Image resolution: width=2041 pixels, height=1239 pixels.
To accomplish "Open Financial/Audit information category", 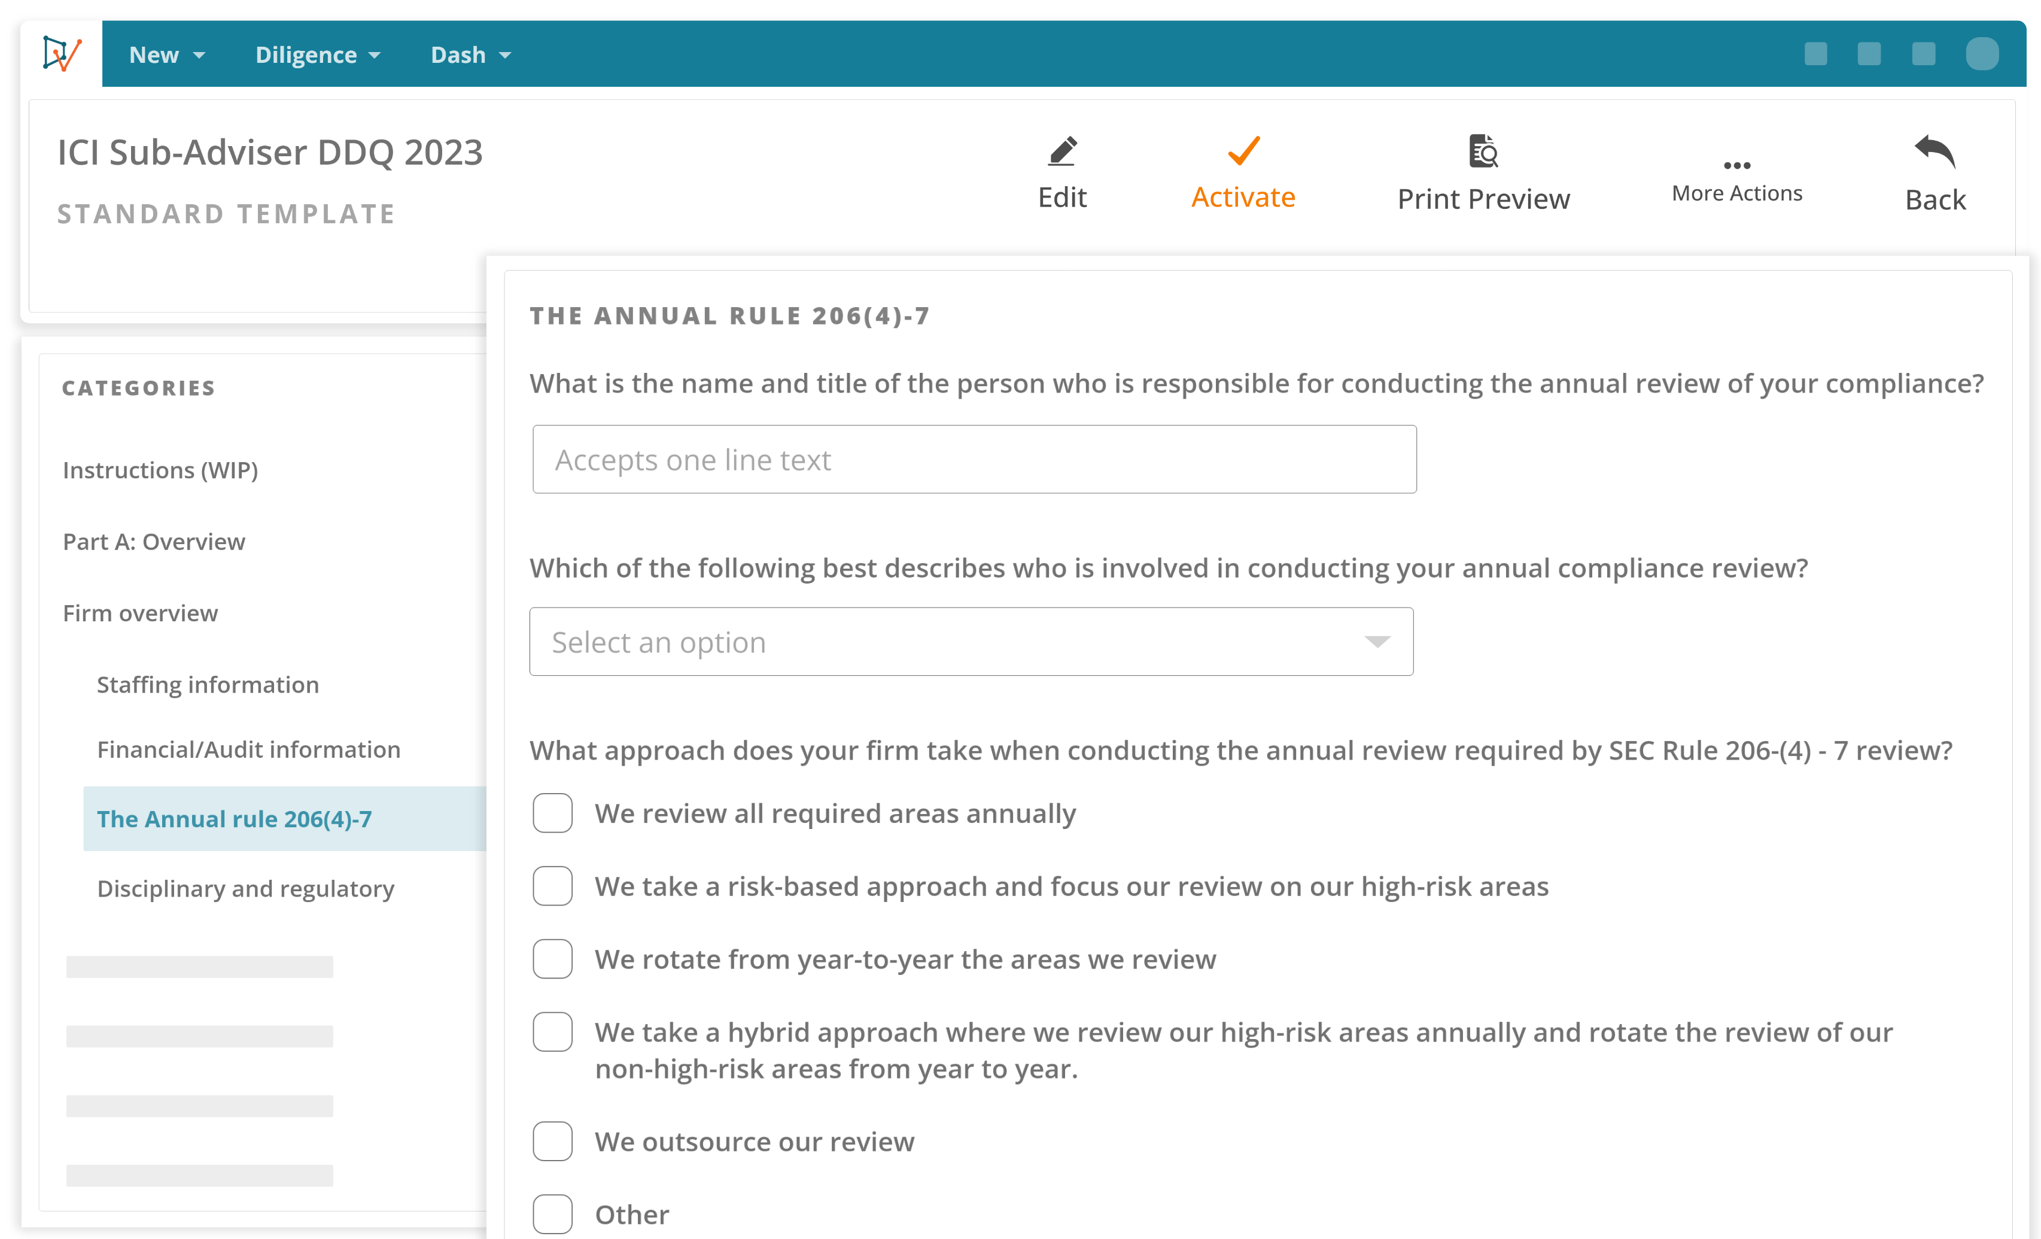I will coord(248,749).
